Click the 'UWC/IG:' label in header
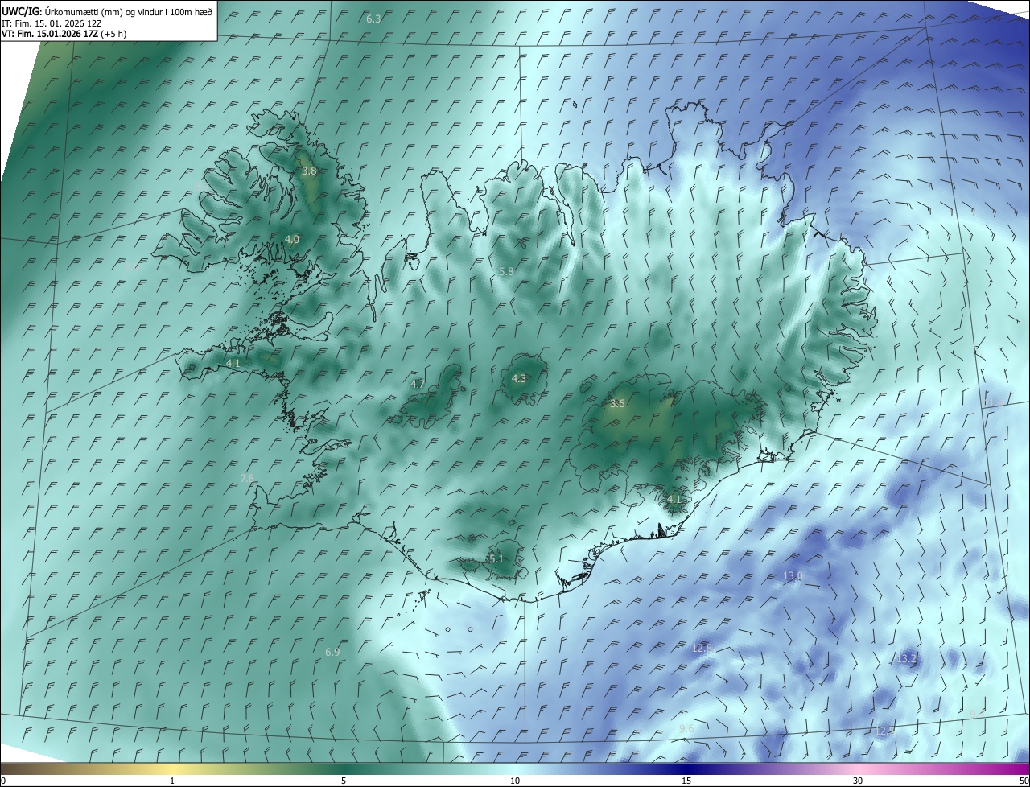 pos(22,12)
